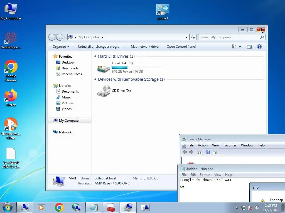The image size is (285, 213).
Task: Click the volume speaker tray icon
Action: pos(257,208)
